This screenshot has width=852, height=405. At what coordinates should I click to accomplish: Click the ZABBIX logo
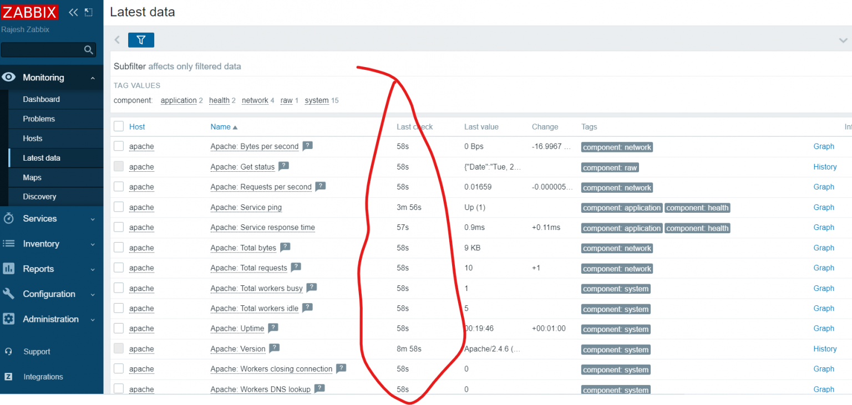30,12
